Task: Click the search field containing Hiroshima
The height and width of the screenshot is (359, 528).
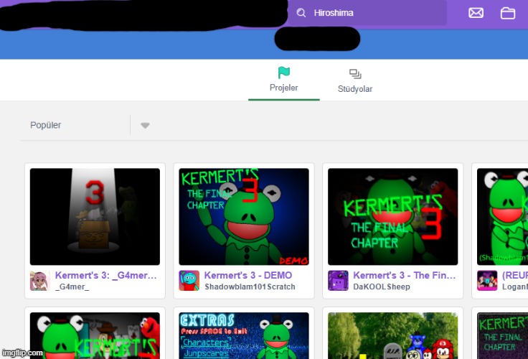Action: [x=373, y=13]
